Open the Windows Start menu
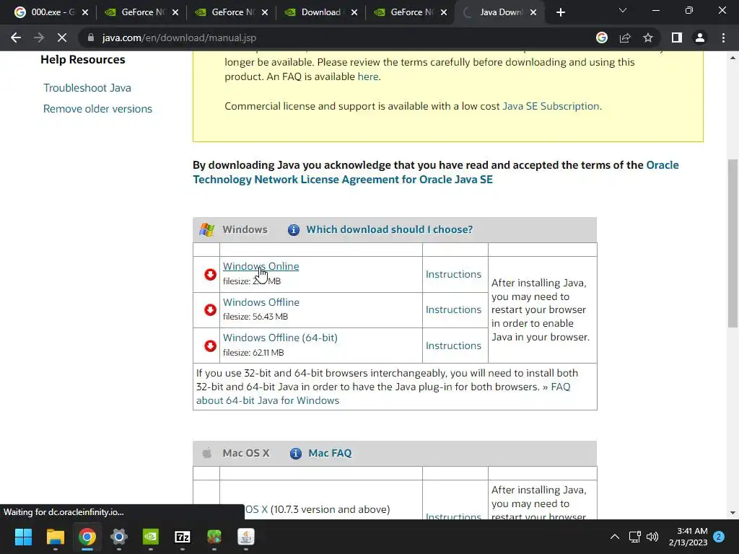739x554 pixels. [23, 537]
